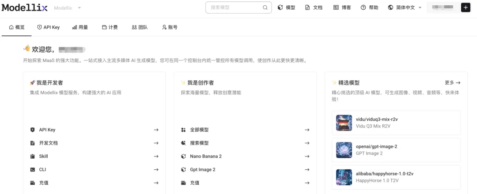The image size is (477, 194).
Task: Click wallet icon in creator card 充值 row
Action: [183, 183]
